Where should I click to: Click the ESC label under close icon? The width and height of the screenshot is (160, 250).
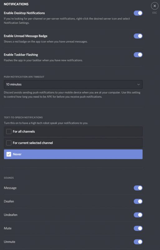(155, 13)
